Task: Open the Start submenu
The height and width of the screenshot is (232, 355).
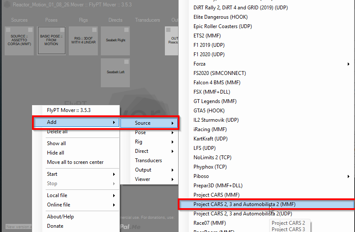Action: click(x=76, y=174)
